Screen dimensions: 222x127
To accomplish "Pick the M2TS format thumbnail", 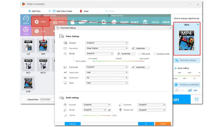I will [x=43, y=64].
